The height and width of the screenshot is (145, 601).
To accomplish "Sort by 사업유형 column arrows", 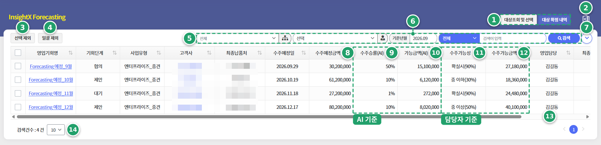I will (x=159, y=53).
